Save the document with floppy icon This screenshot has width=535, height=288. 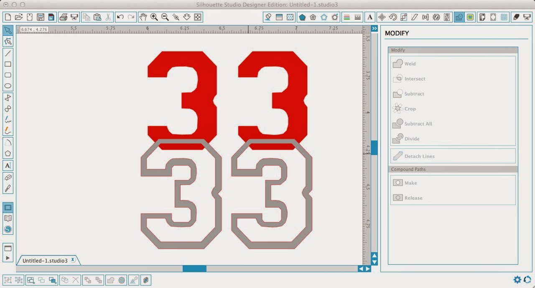coord(41,17)
